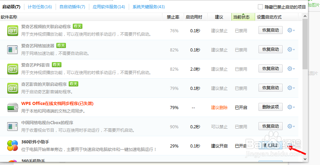Open gear settings for 中国网络电视台Cbox
320x165 pixels.
click(x=291, y=127)
